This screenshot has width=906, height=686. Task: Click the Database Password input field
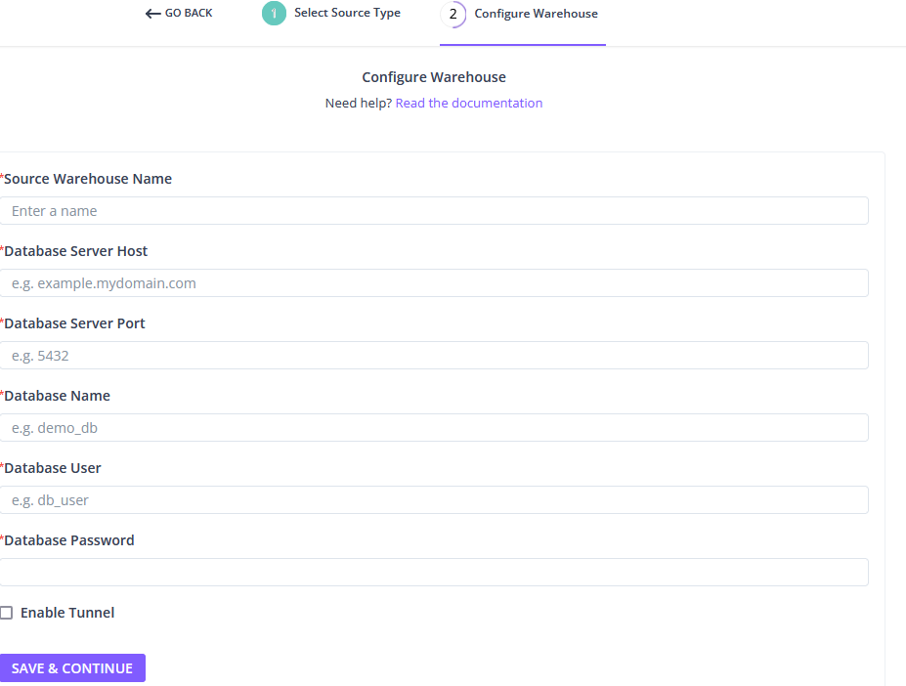pyautogui.click(x=434, y=573)
